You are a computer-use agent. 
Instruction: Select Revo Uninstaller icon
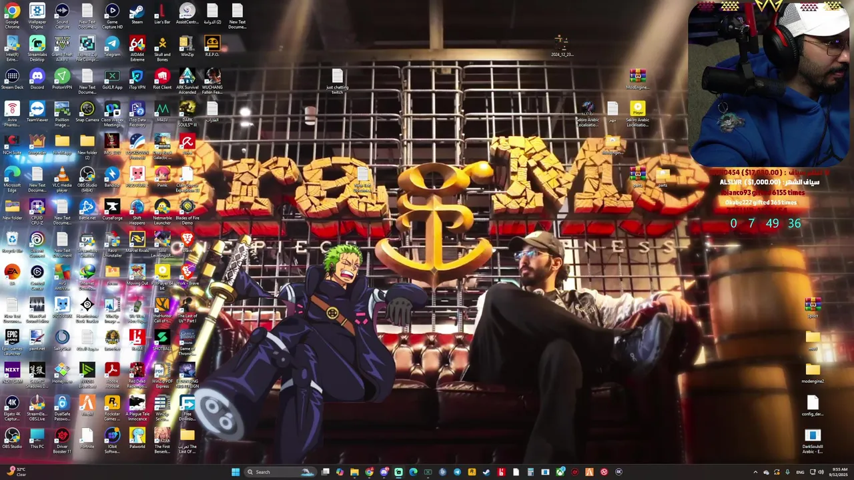112,245
